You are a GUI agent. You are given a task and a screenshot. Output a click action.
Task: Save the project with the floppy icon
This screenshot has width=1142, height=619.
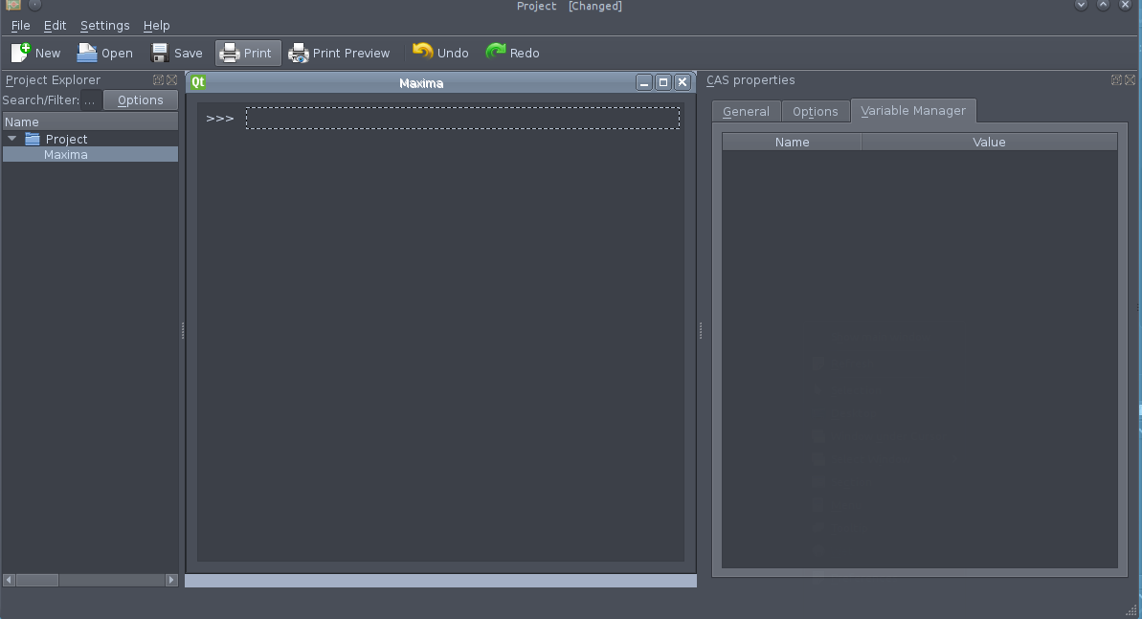pos(160,53)
